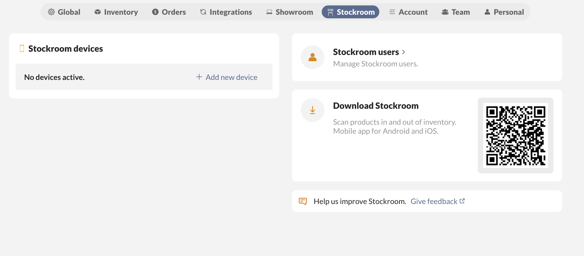Click the Stockroom users heading

click(x=366, y=52)
